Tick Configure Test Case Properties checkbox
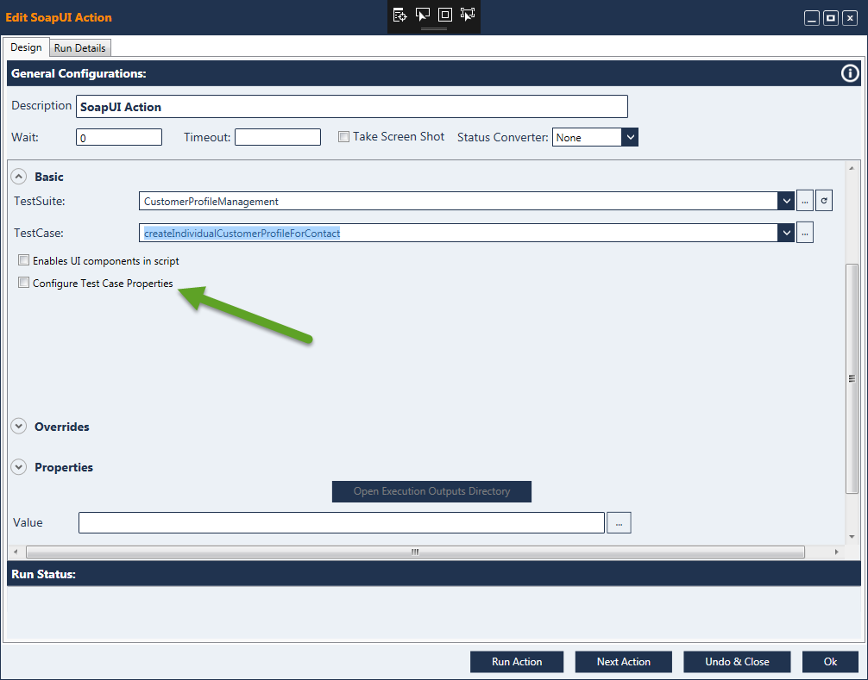The width and height of the screenshot is (868, 680). click(24, 283)
